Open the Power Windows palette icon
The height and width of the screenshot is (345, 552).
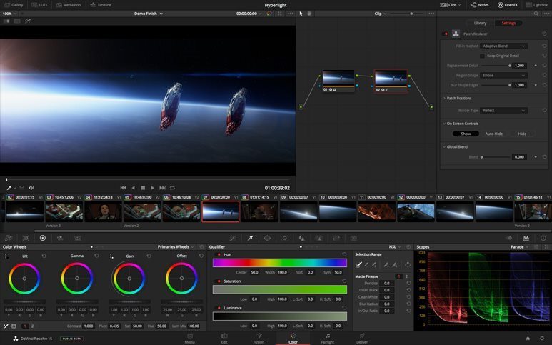(267, 238)
